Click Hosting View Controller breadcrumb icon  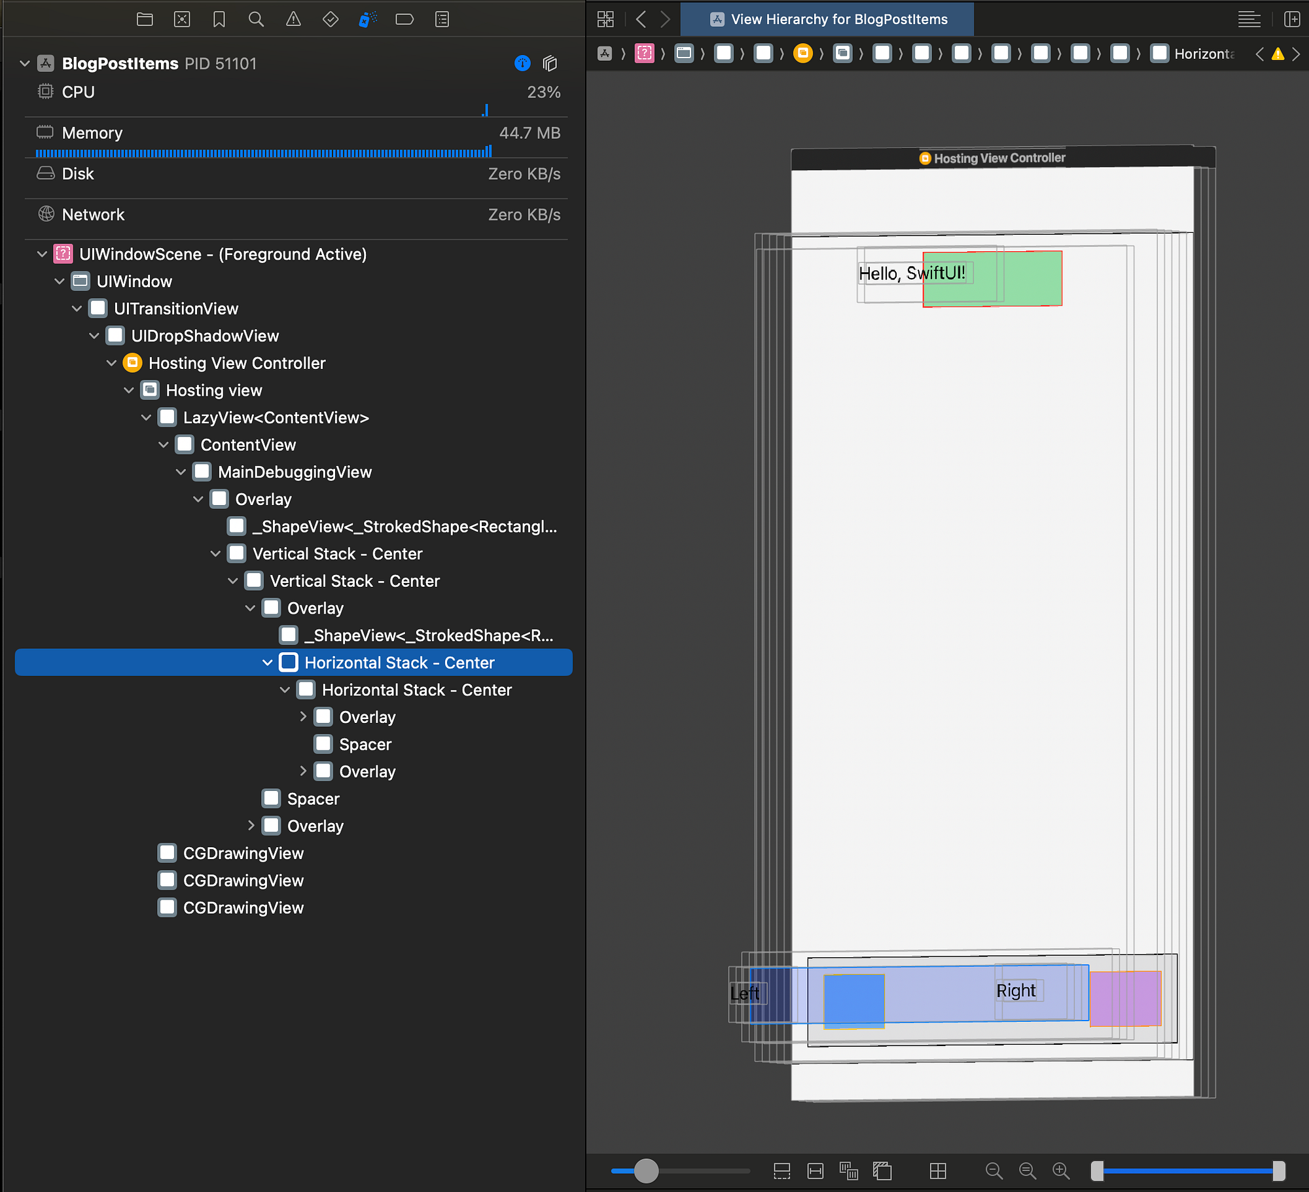(802, 54)
